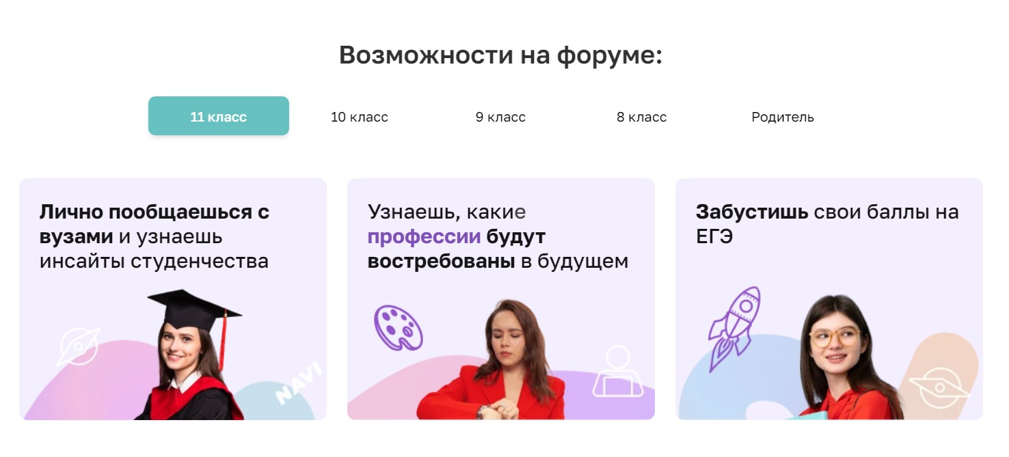Click the purple word профессии

[424, 237]
